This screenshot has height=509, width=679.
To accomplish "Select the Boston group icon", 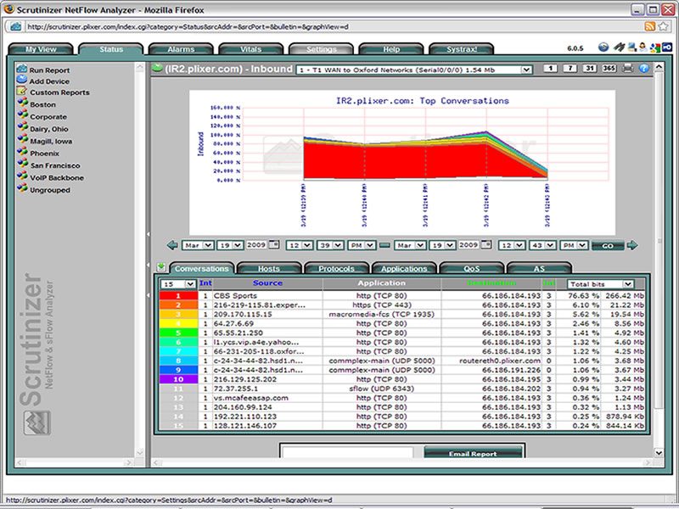I will [x=23, y=103].
